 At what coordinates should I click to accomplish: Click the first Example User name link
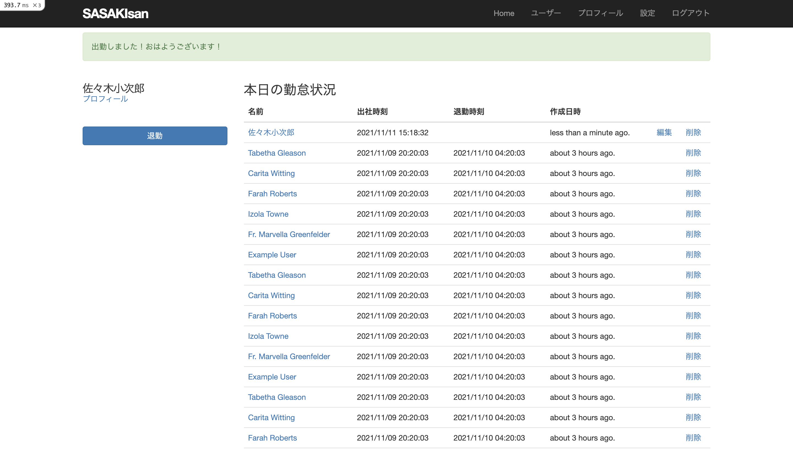272,255
